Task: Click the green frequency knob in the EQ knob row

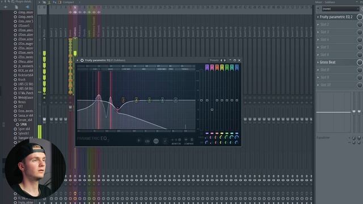Action: tap(227, 137)
